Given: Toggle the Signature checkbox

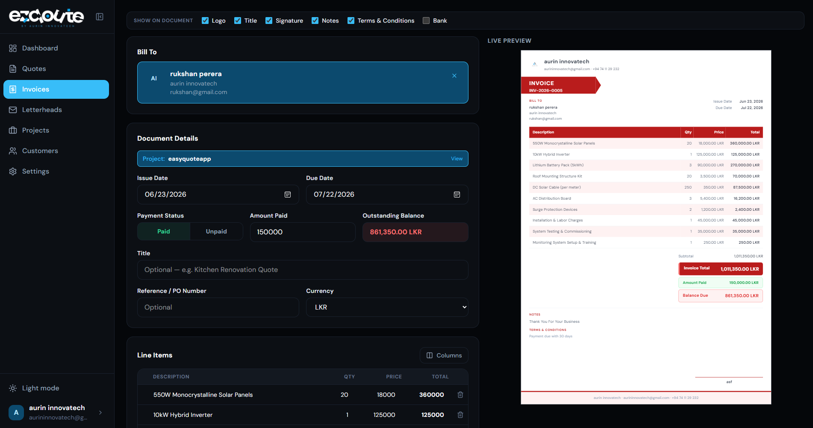Looking at the screenshot, I should [x=269, y=21].
